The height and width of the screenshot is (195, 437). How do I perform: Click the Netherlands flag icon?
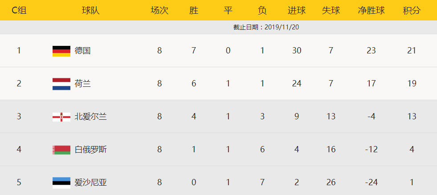[61, 84]
